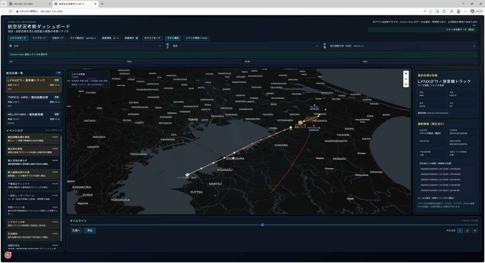Reset map bearing with compass button
The width and height of the screenshot is (485, 263).
(406, 84)
